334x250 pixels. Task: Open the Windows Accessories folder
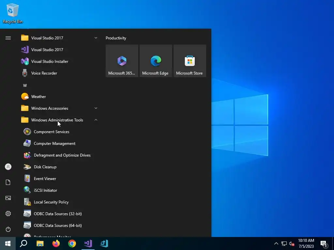(59, 108)
